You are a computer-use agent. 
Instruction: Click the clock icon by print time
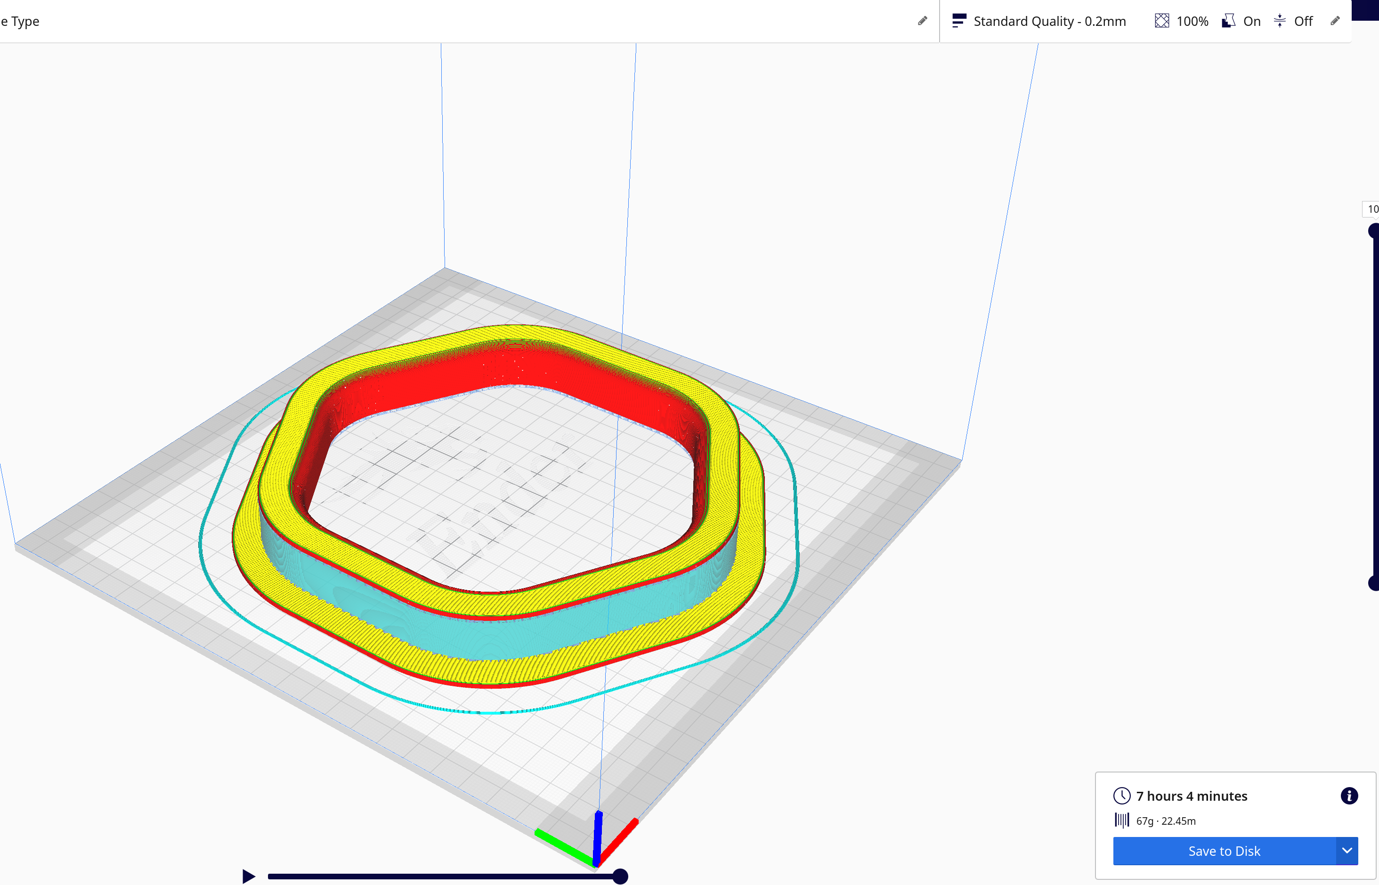[1121, 796]
